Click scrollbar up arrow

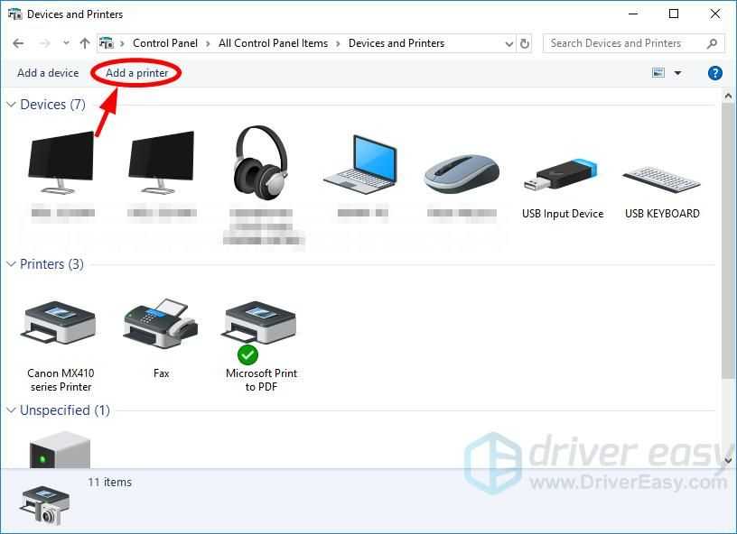[x=728, y=97]
